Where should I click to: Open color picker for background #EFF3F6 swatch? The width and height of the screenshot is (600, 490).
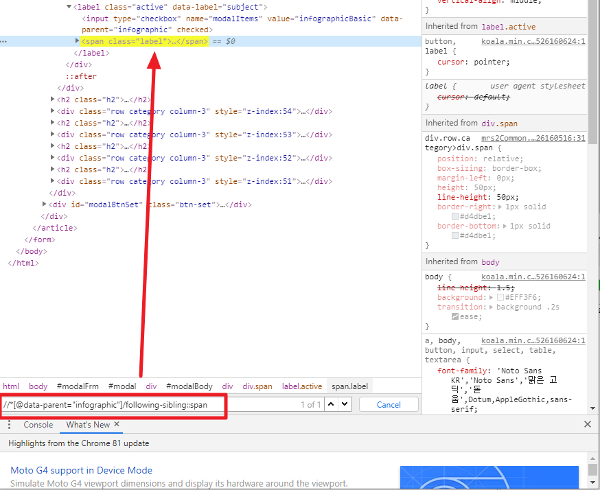coord(500,297)
